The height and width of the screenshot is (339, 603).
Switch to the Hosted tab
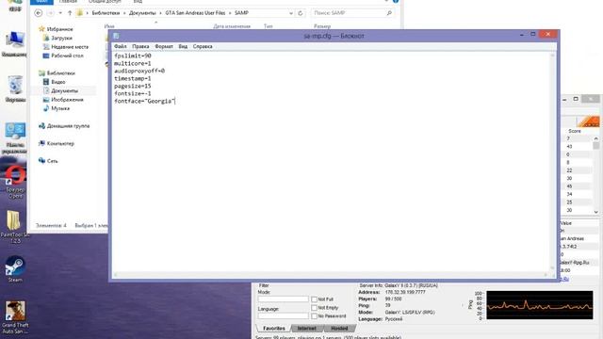click(x=339, y=329)
